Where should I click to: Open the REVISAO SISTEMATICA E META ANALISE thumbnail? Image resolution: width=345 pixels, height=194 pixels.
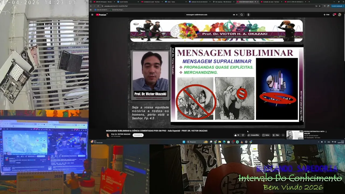295,135
